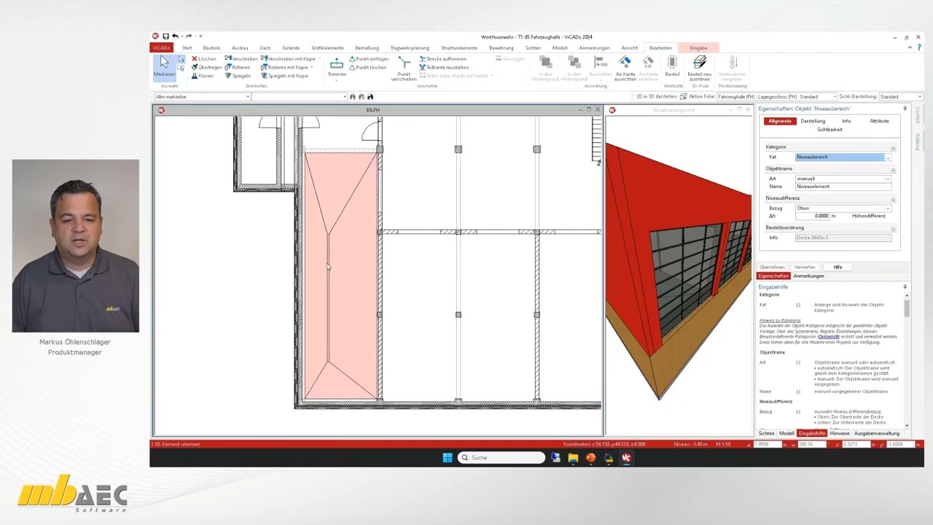
Task: Click the Spiegeln mirror tool
Action: pyautogui.click(x=238, y=76)
